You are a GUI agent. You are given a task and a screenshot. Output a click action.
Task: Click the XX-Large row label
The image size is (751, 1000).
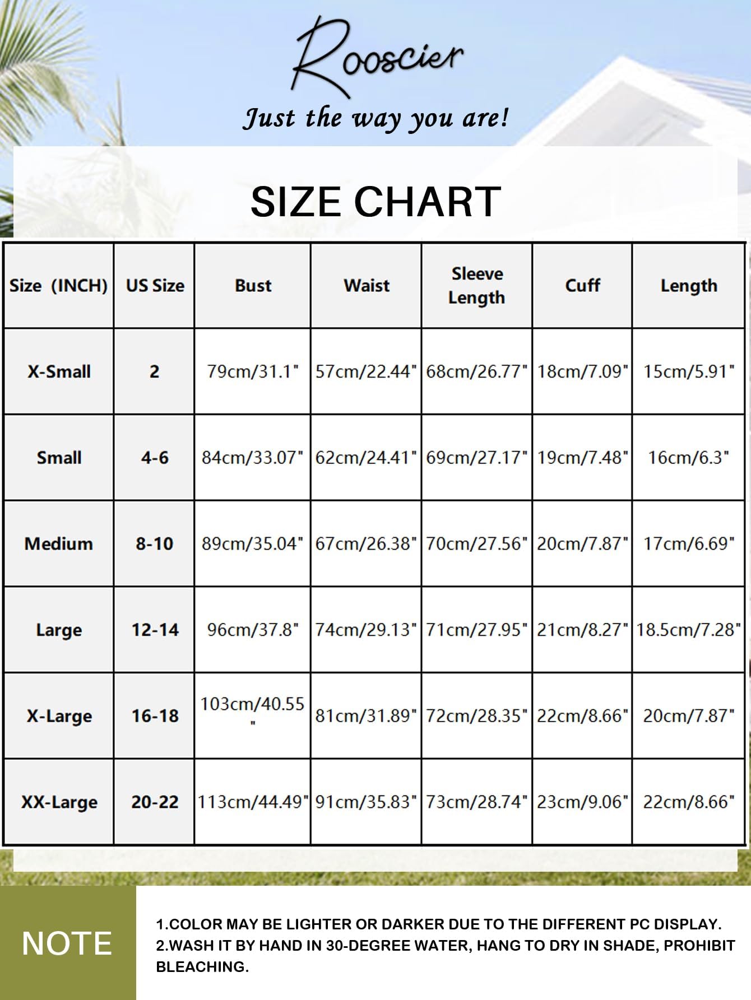pos(59,802)
